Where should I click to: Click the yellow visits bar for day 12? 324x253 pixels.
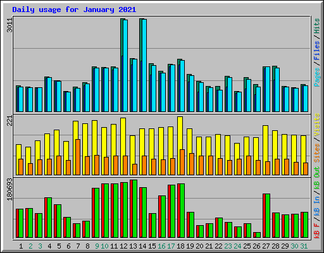tap(123, 146)
